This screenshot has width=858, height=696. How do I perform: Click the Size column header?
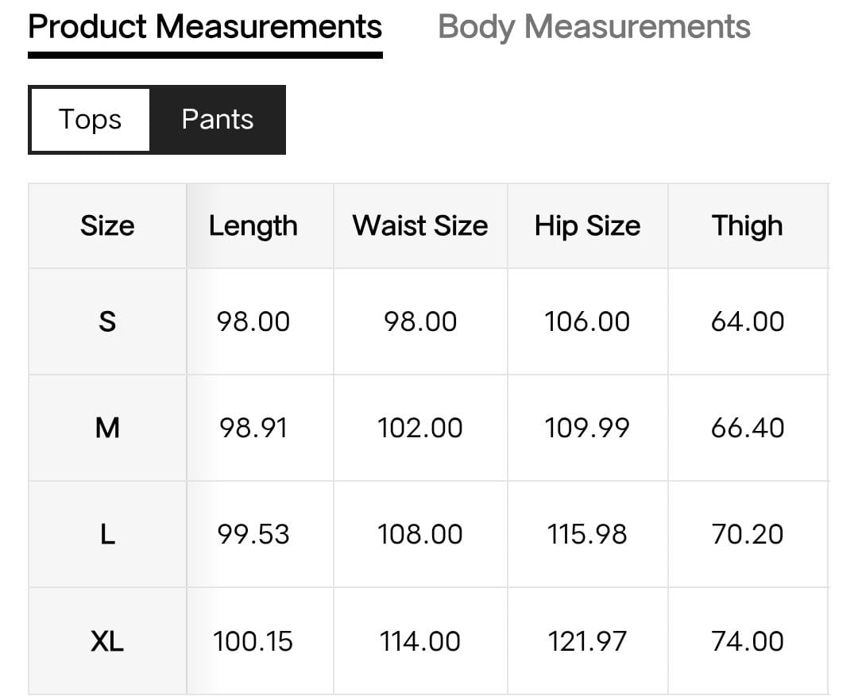click(x=107, y=226)
